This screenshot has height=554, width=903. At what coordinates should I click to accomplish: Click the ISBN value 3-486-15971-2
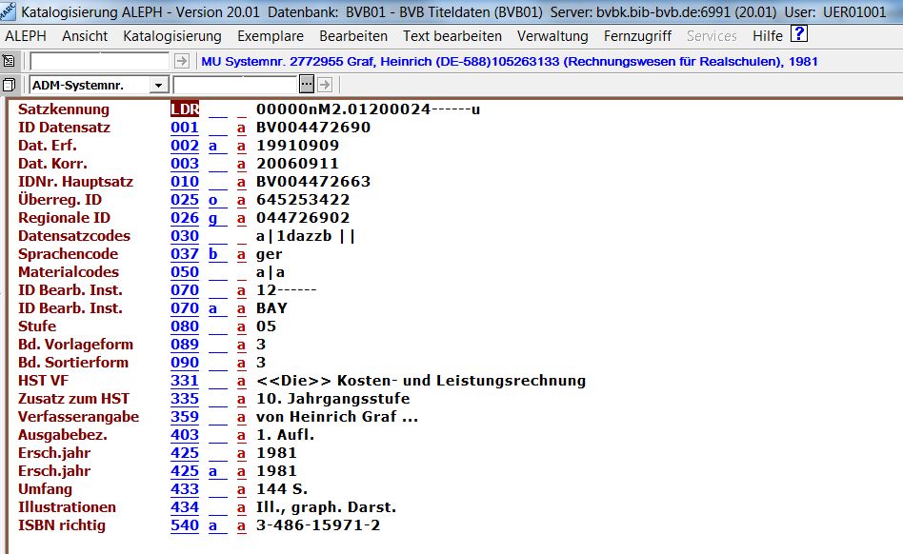(318, 525)
